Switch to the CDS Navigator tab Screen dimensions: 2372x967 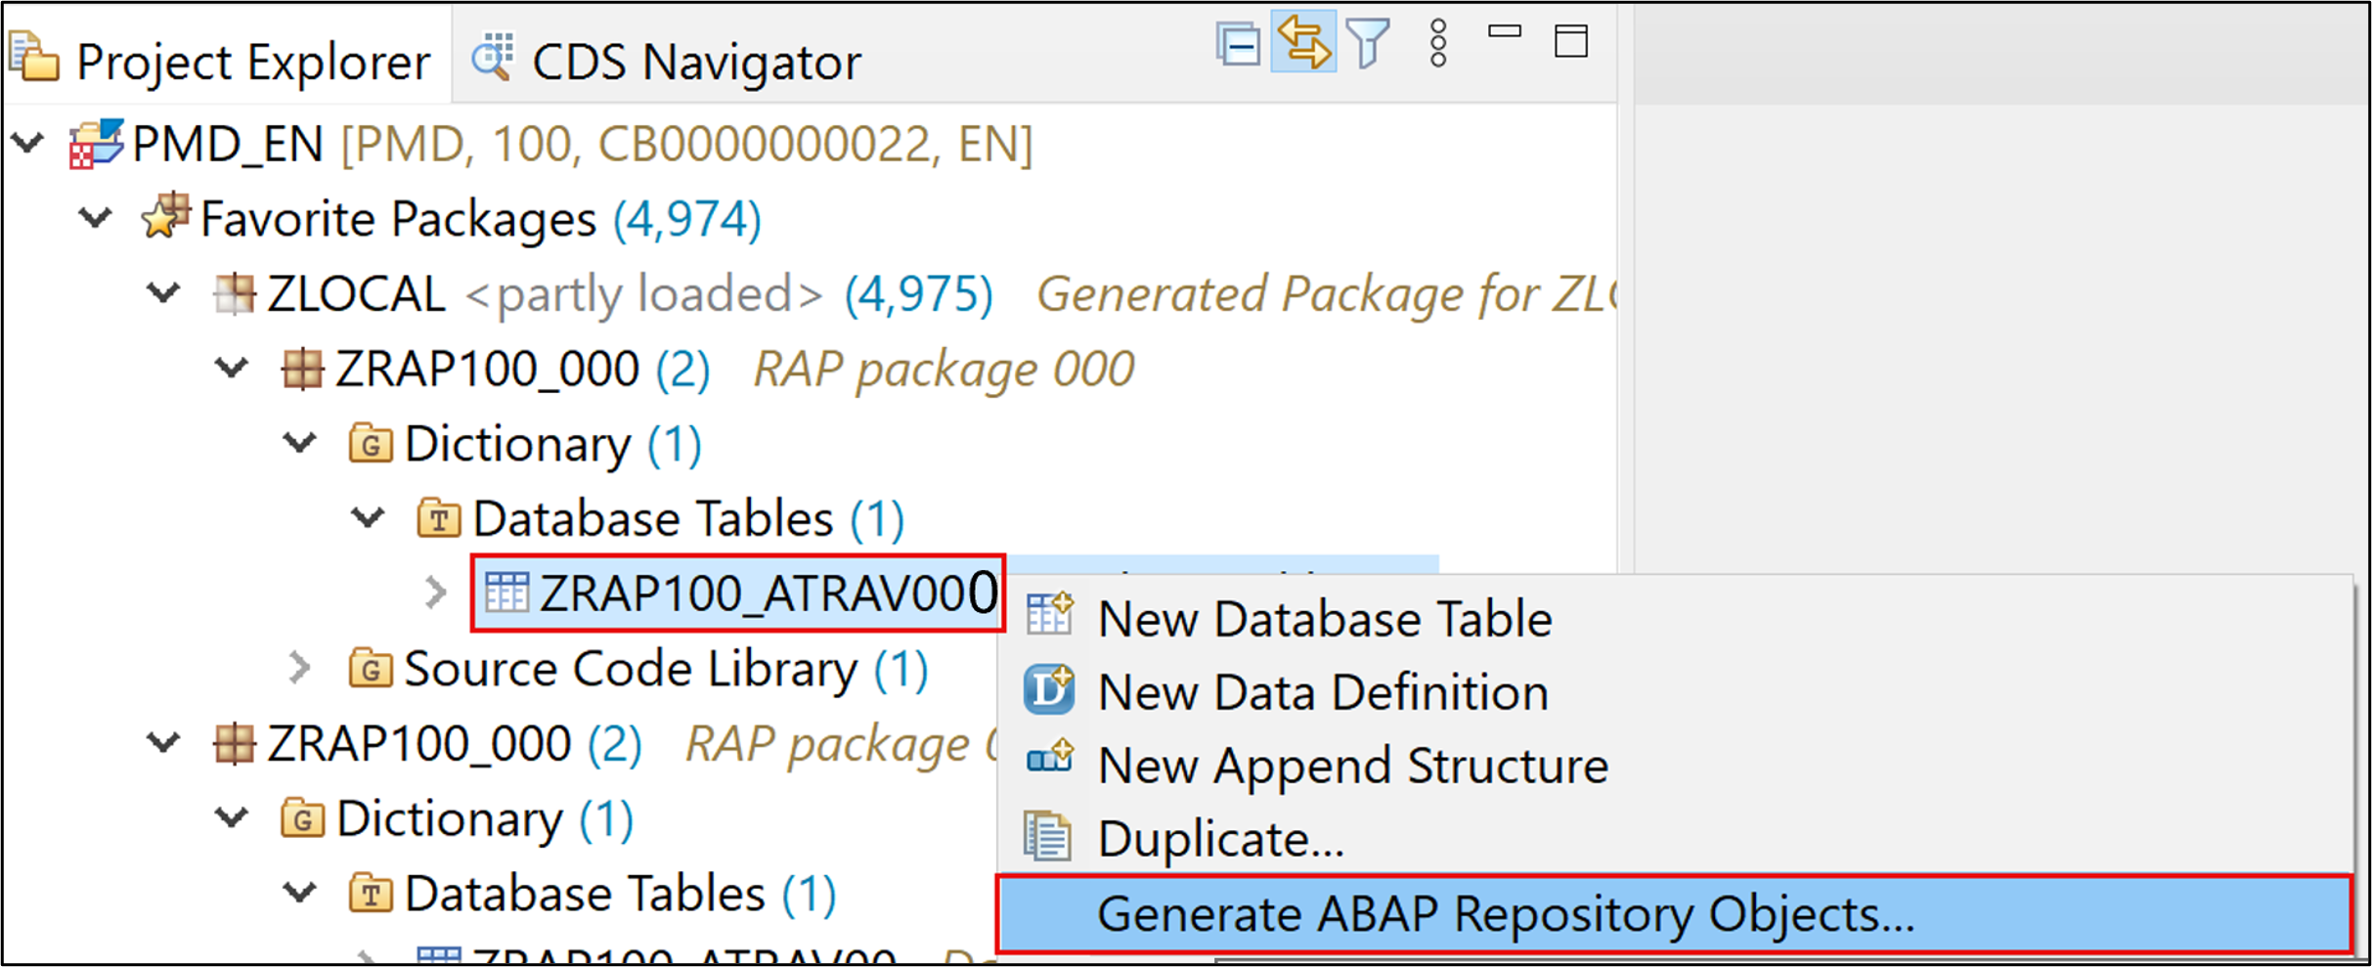click(x=665, y=61)
